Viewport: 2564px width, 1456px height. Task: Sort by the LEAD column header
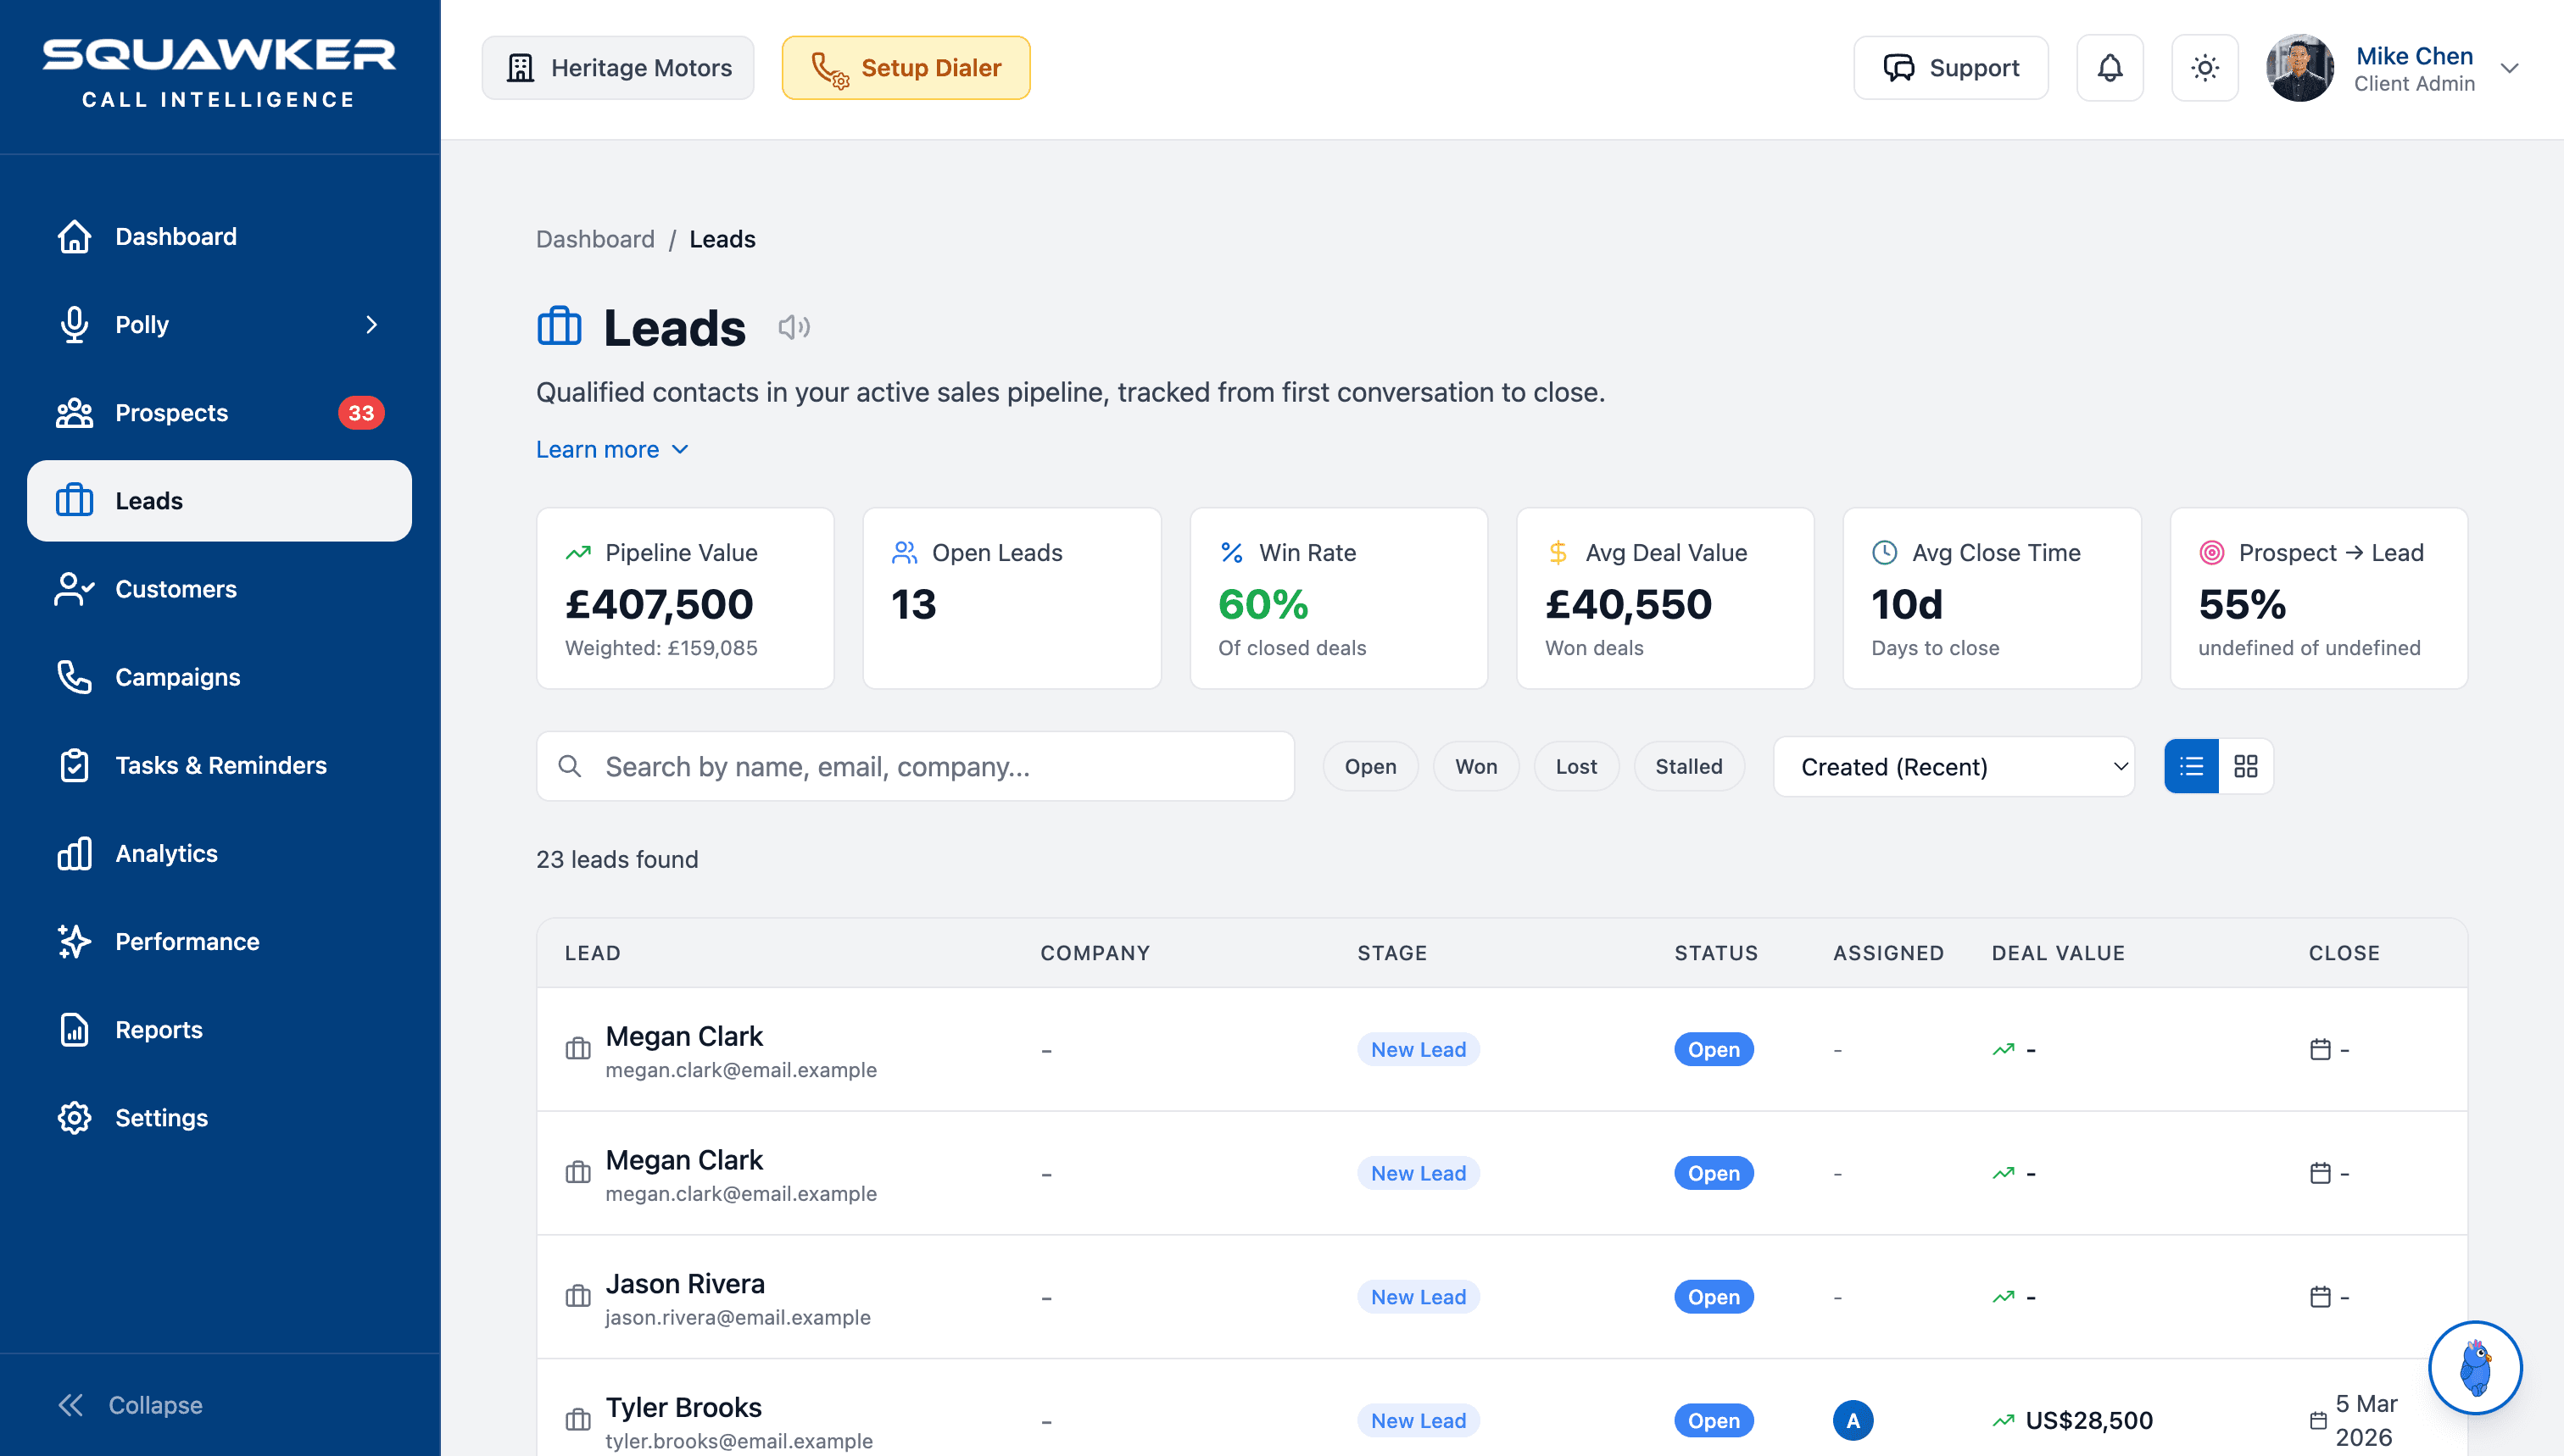tap(592, 953)
